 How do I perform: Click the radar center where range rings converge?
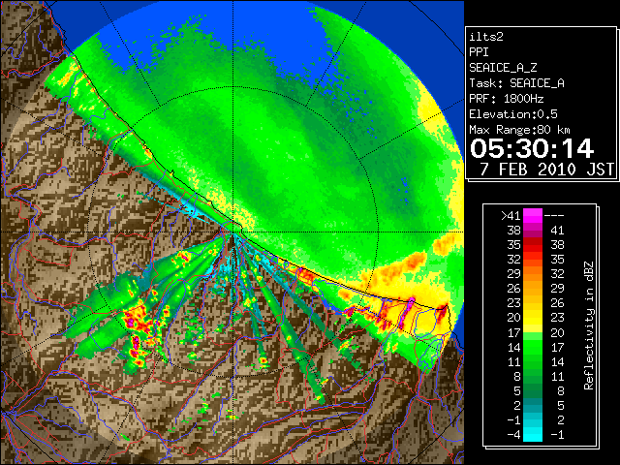(x=233, y=232)
